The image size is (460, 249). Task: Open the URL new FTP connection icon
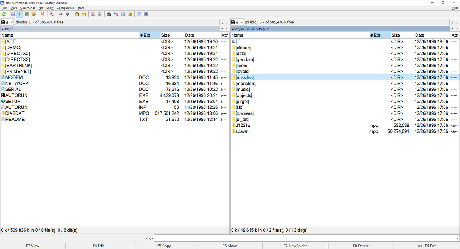100,14
